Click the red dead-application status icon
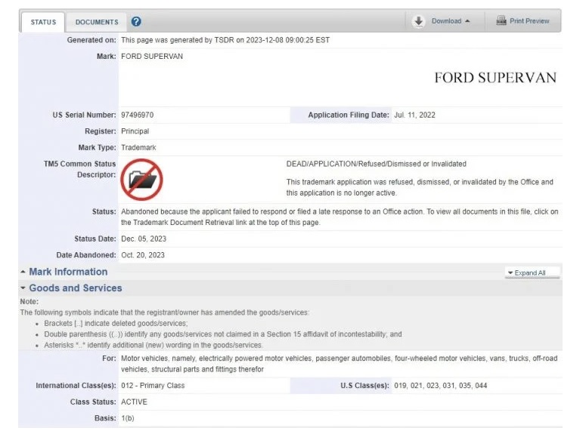The image size is (586, 434). [141, 180]
